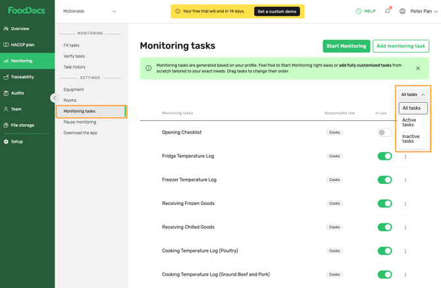Click Cooks role for Opening Checklist
The width and height of the screenshot is (441, 288).
[x=334, y=132]
